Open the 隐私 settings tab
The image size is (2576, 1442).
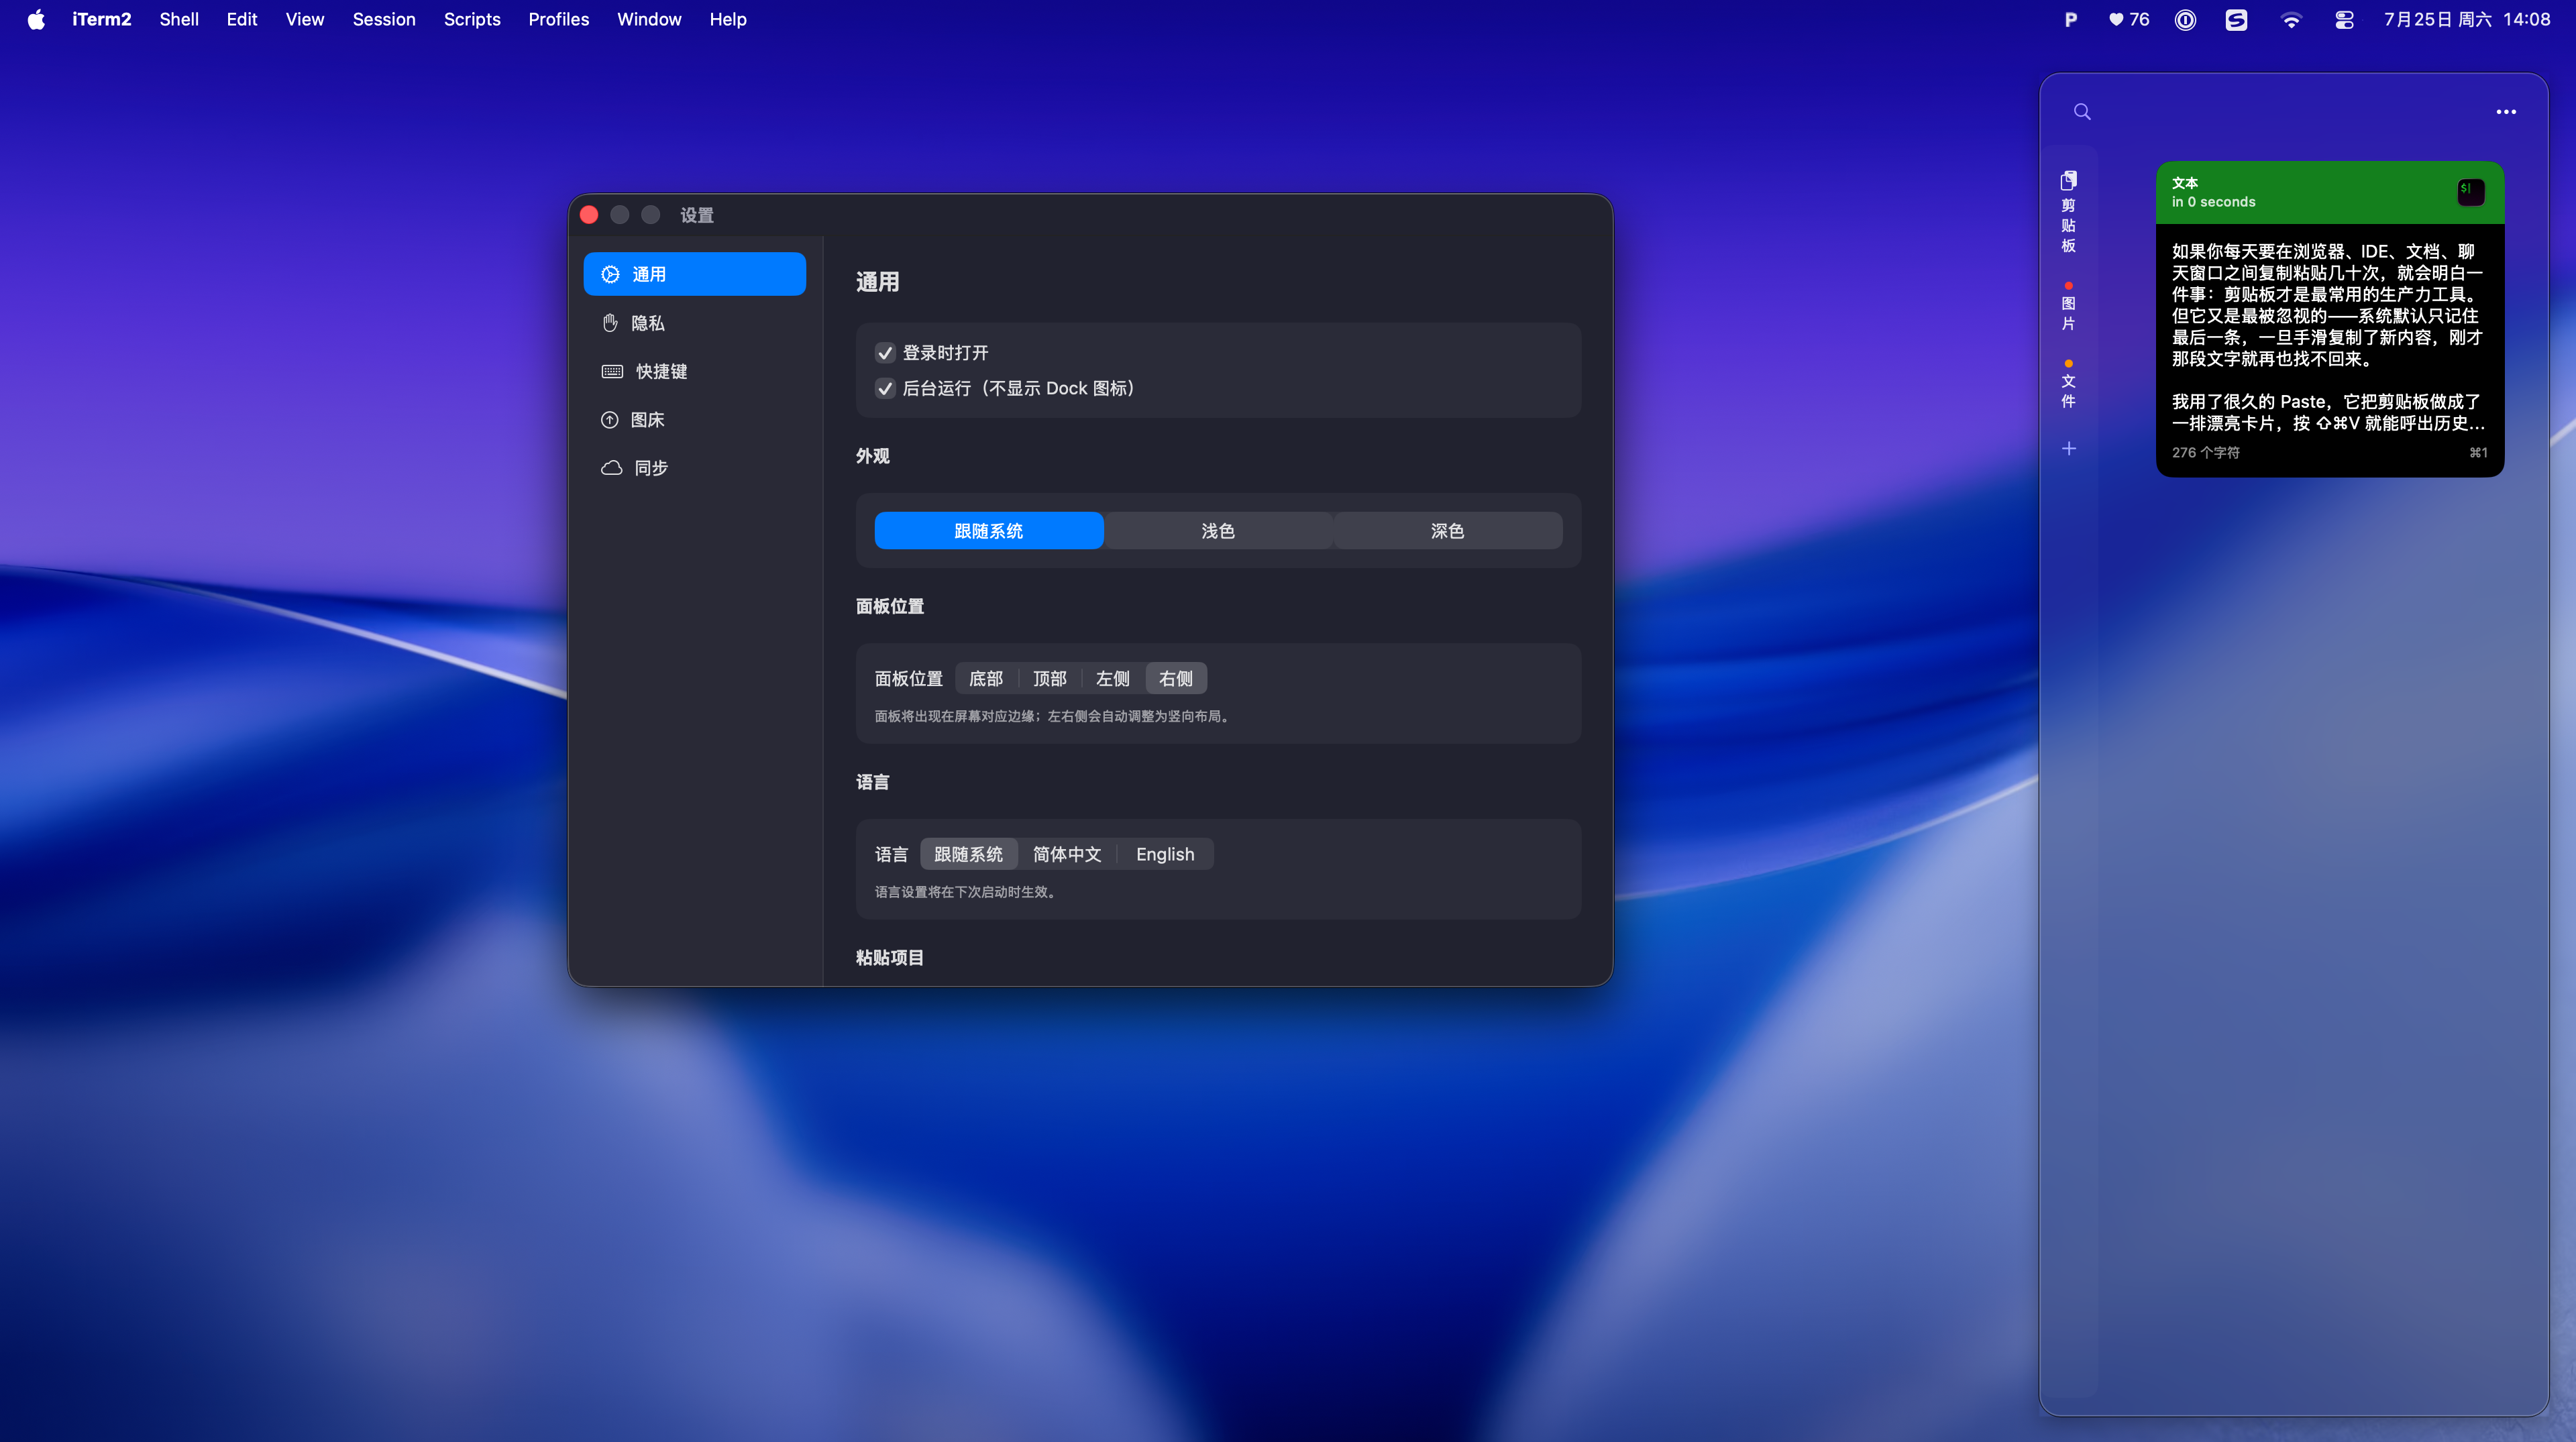click(694, 323)
